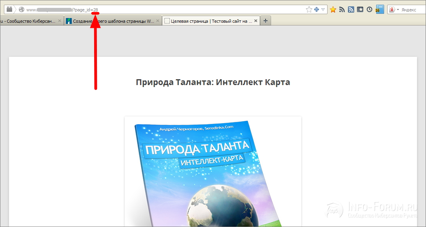This screenshot has height=227, width=426.
Task: Close the Сообщество Киберсан tab
Action: pyautogui.click(x=60, y=21)
